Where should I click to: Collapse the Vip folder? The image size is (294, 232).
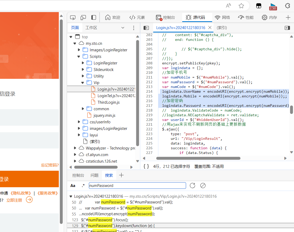(x=83, y=83)
